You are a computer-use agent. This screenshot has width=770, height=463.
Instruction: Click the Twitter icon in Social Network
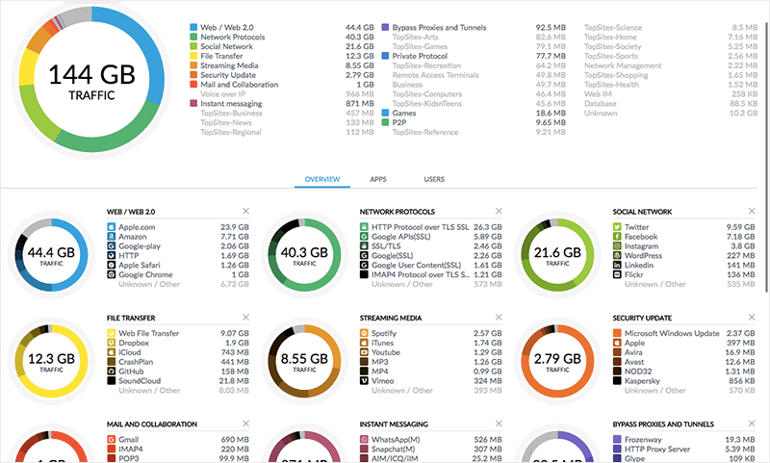pyautogui.click(x=617, y=227)
